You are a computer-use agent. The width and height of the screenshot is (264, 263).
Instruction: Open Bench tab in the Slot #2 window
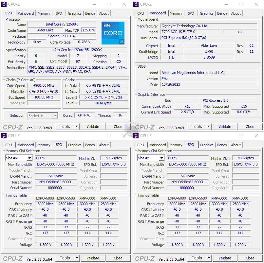coord(90,145)
